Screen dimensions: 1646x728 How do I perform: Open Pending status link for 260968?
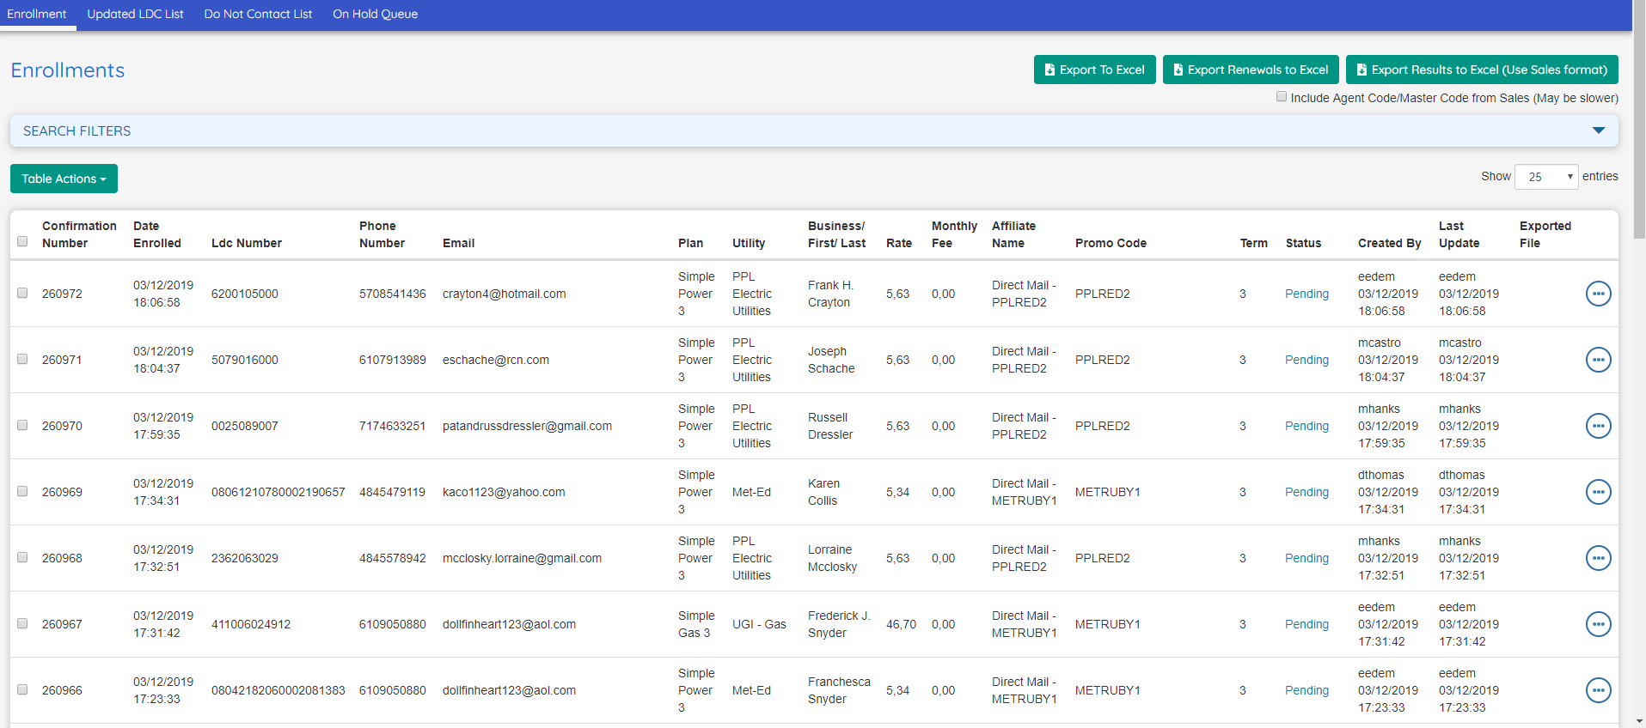(1306, 558)
